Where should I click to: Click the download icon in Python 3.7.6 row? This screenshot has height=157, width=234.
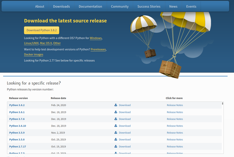tap(116, 119)
